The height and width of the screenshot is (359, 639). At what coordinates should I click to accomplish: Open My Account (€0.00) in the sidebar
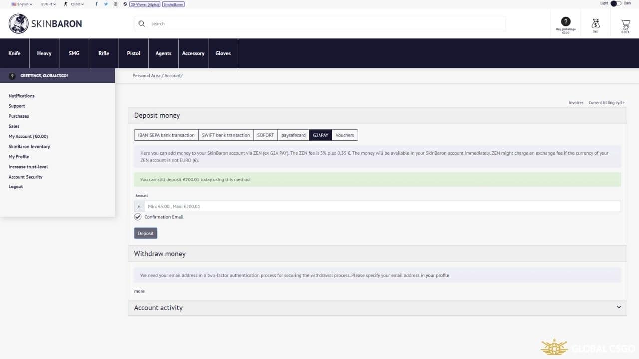28,136
